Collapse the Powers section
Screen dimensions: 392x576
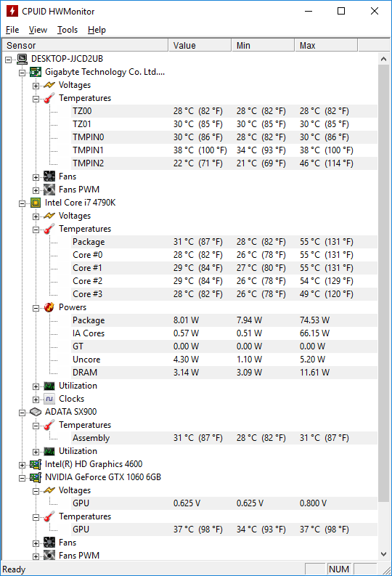[x=36, y=308]
